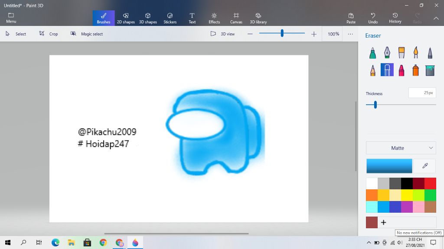Image resolution: width=444 pixels, height=249 pixels.
Task: Select the Calligraphy pen brush
Action: click(387, 53)
